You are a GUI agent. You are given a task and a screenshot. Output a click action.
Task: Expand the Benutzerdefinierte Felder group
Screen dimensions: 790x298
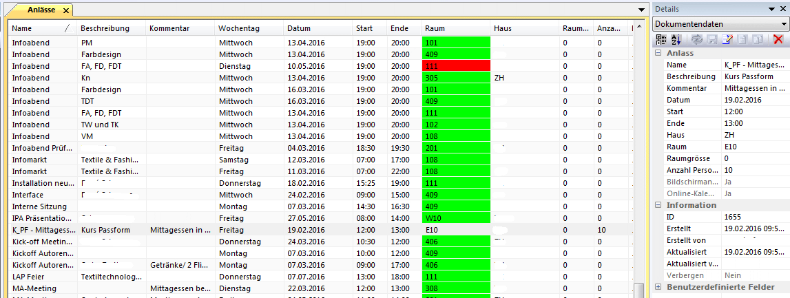[x=658, y=287]
